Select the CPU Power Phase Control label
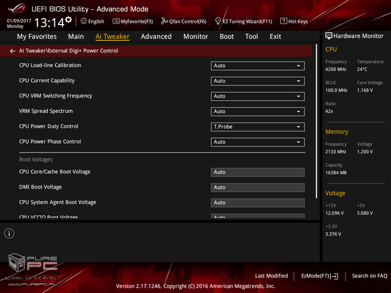 (50, 142)
